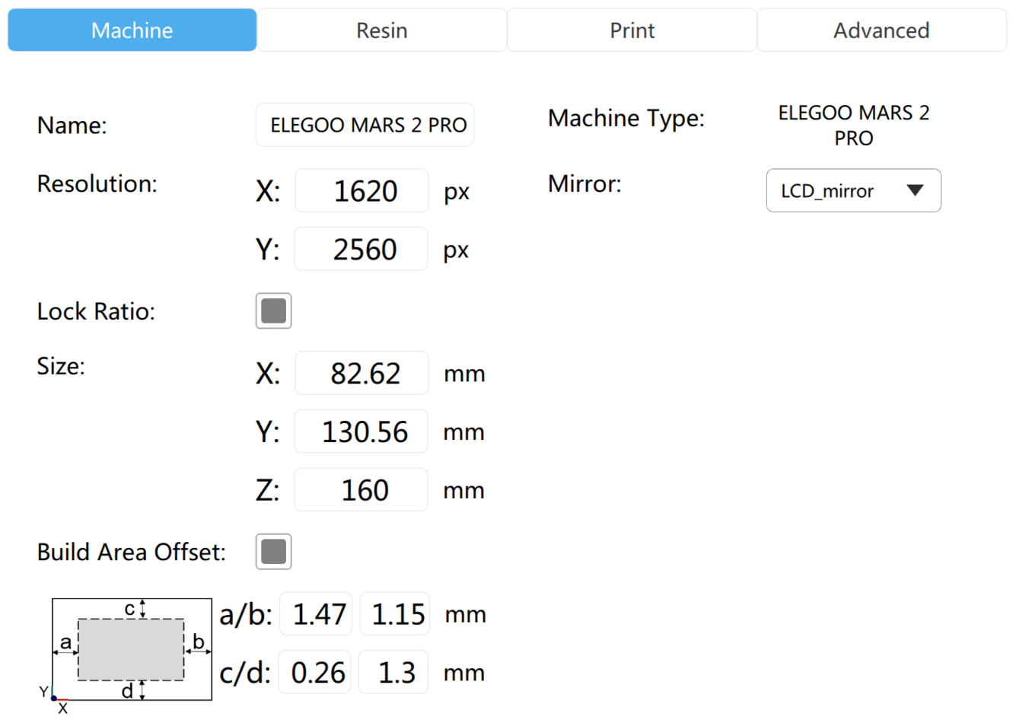Screen dimensions: 1013x723
Task: Click the build area offset diagram
Action: pos(126,655)
